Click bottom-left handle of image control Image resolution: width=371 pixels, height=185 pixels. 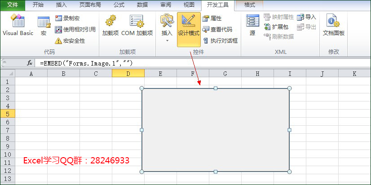pyautogui.click(x=142, y=172)
